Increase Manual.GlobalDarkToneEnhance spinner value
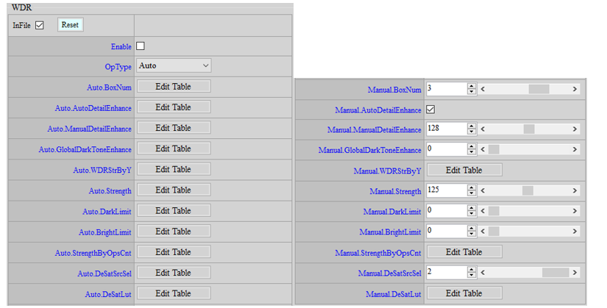Image resolution: width=607 pixels, height=308 pixels. [472, 147]
